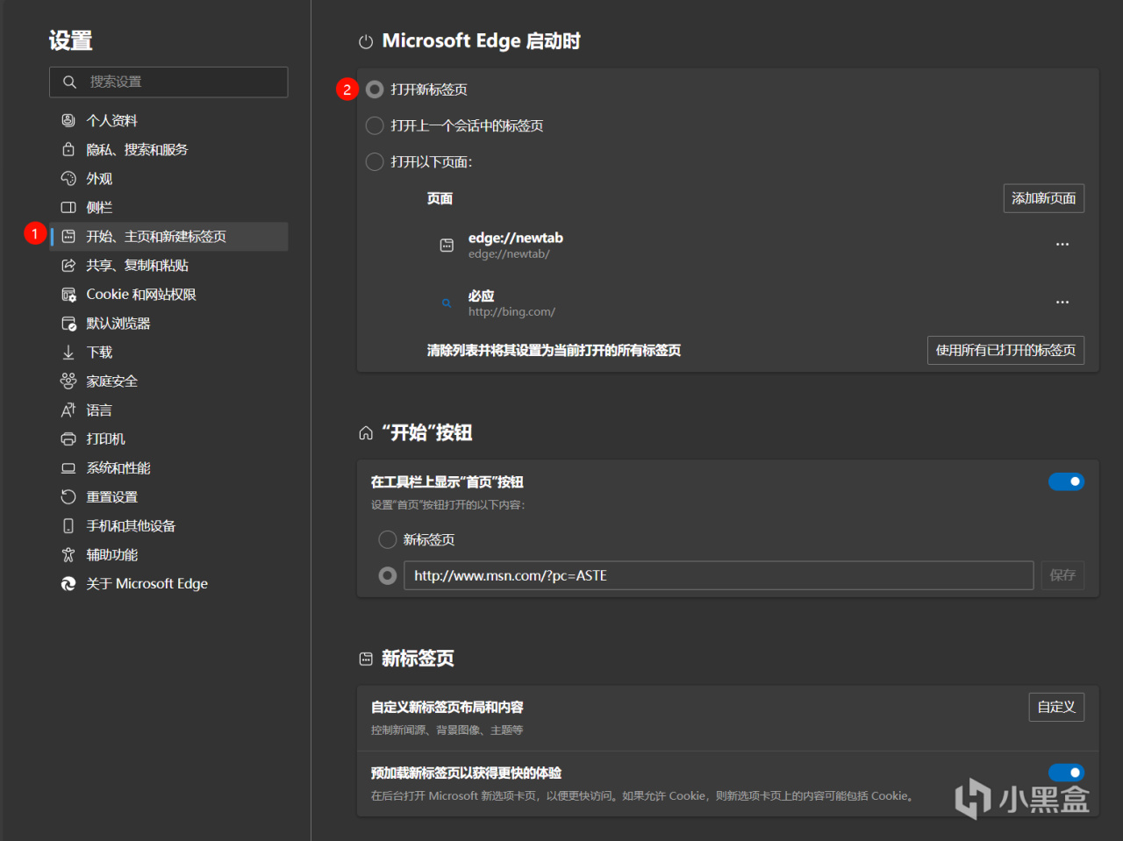Toggle 在工具栏上显示"首页"按钮 switch
Viewport: 1123px width, 841px height.
click(1067, 481)
